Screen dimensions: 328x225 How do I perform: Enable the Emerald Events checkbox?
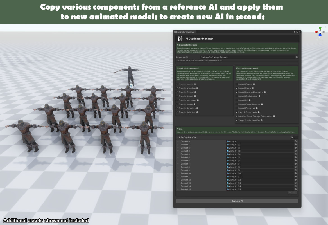(237, 84)
